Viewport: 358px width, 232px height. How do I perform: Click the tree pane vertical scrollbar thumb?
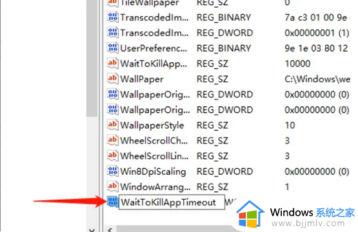click(x=92, y=58)
